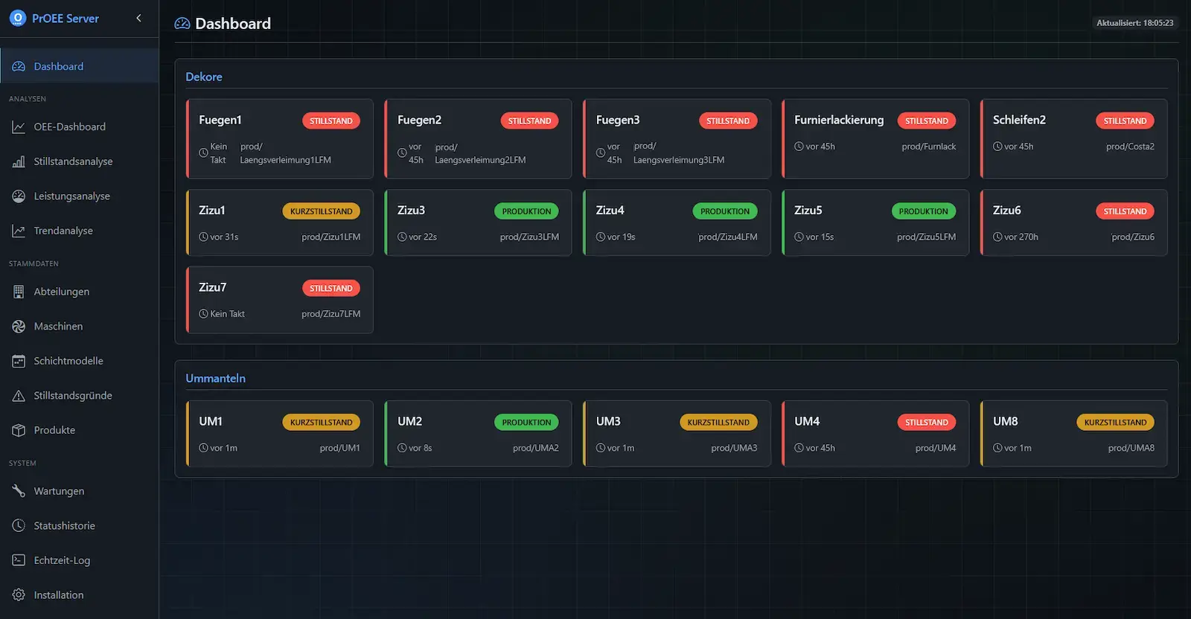Viewport: 1191px width, 619px height.
Task: Open the OEE-Dashboard chart icon
Action: (19, 126)
